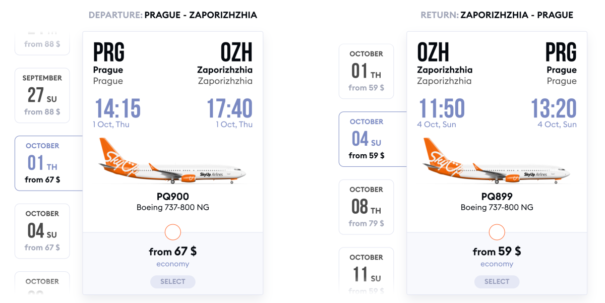The height and width of the screenshot is (303, 605).
Task: Click partially visible bottom October departure date
Action: tap(42, 282)
